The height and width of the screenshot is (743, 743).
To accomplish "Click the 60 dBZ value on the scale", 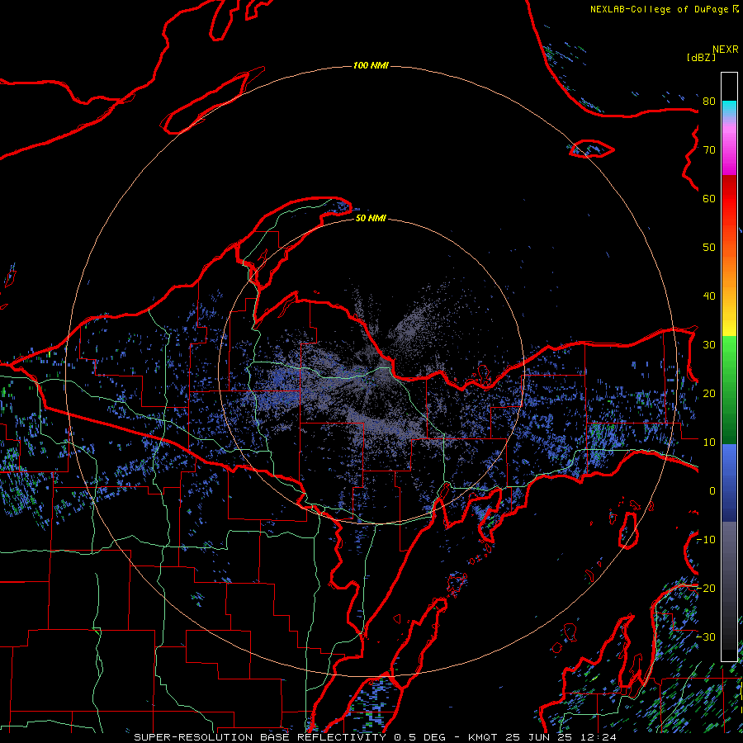I will (709, 199).
